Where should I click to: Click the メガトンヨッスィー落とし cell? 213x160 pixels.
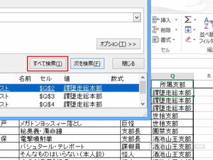pyautogui.click(x=70, y=124)
